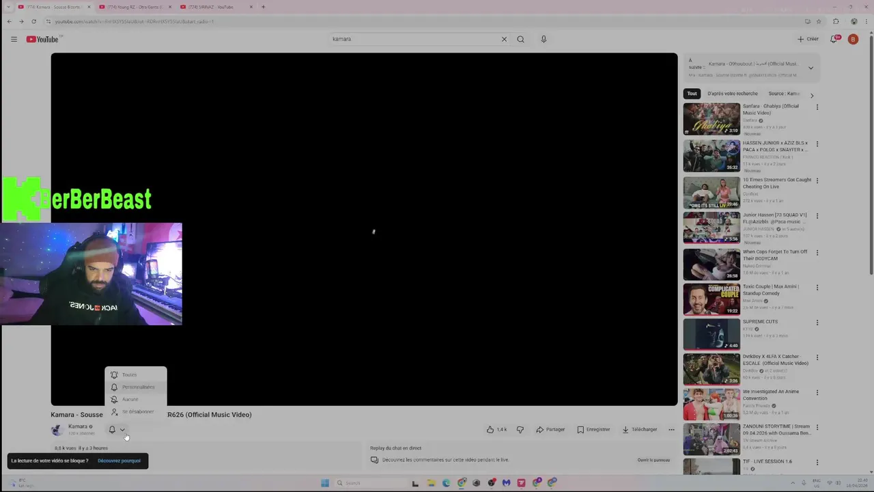Open Sanfara Ghabiya video thumbnail
Screen dimensions: 874x492
711,119
